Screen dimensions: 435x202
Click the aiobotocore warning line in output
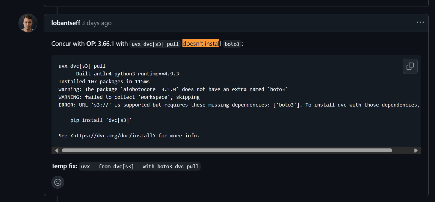[173, 89]
